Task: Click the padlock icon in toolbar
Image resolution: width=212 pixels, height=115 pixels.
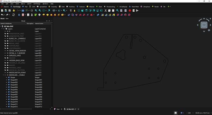Action: click(x=74, y=10)
